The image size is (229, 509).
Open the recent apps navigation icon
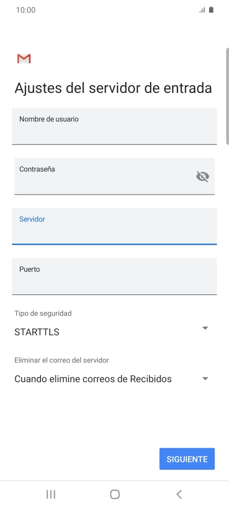click(x=50, y=494)
